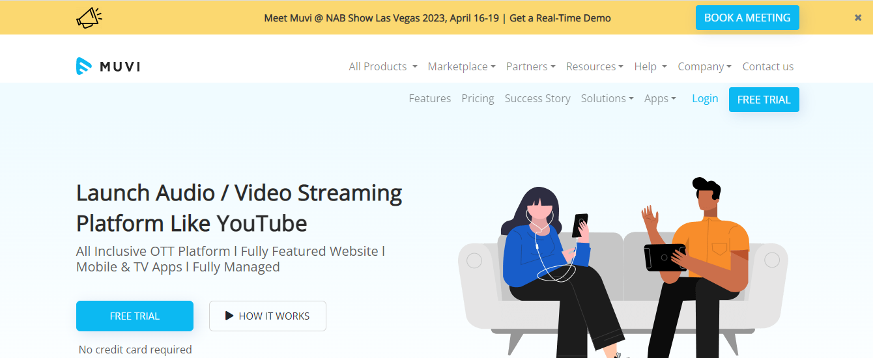
Task: Click the No credit card required text
Action: 135,350
